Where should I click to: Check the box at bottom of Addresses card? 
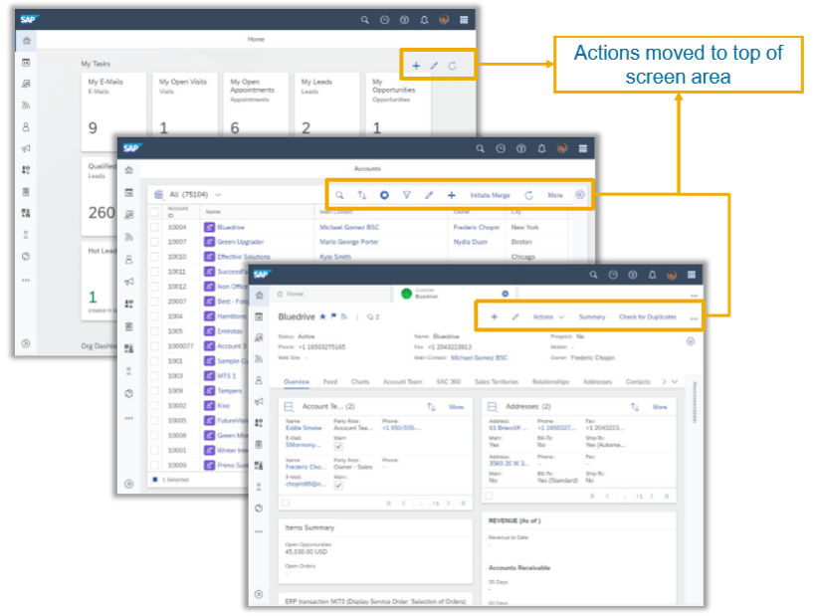(489, 496)
